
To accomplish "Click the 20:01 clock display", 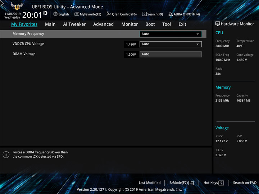I will tap(32, 15).
